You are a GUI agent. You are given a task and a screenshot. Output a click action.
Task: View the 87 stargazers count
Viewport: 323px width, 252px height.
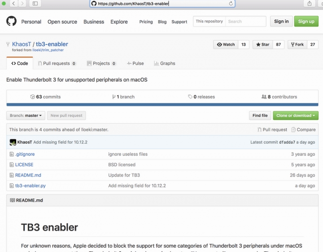(x=278, y=44)
